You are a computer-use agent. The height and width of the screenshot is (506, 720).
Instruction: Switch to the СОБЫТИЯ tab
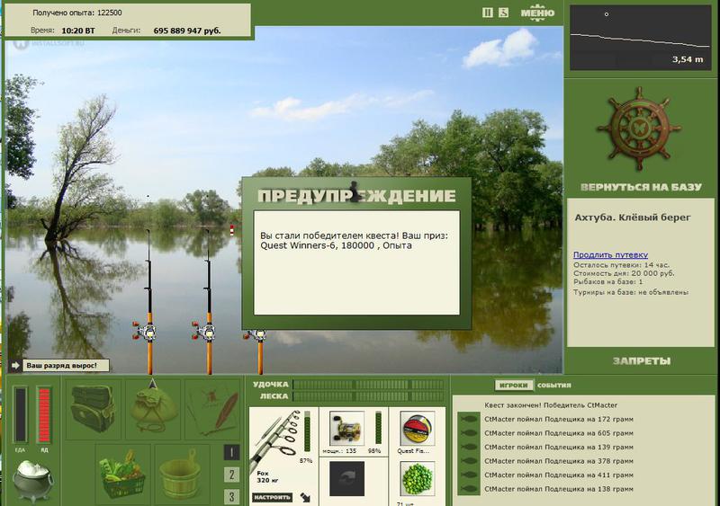point(553,386)
